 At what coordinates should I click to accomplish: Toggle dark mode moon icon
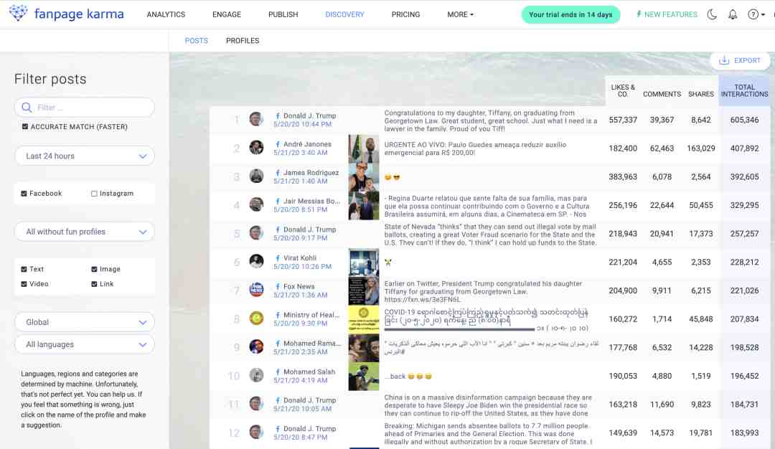(x=712, y=14)
